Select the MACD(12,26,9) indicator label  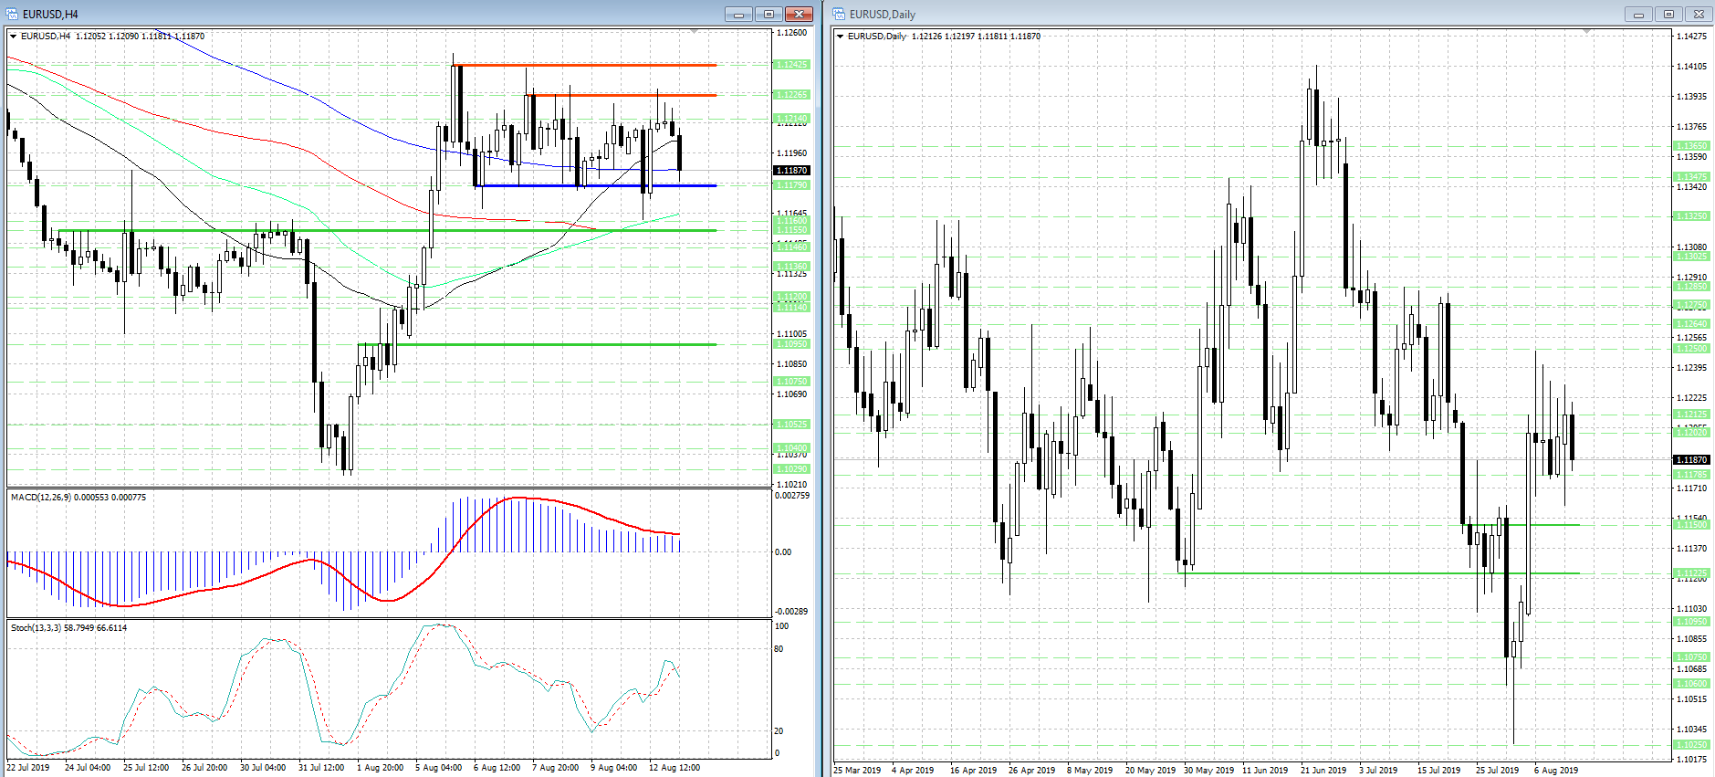[x=78, y=498]
